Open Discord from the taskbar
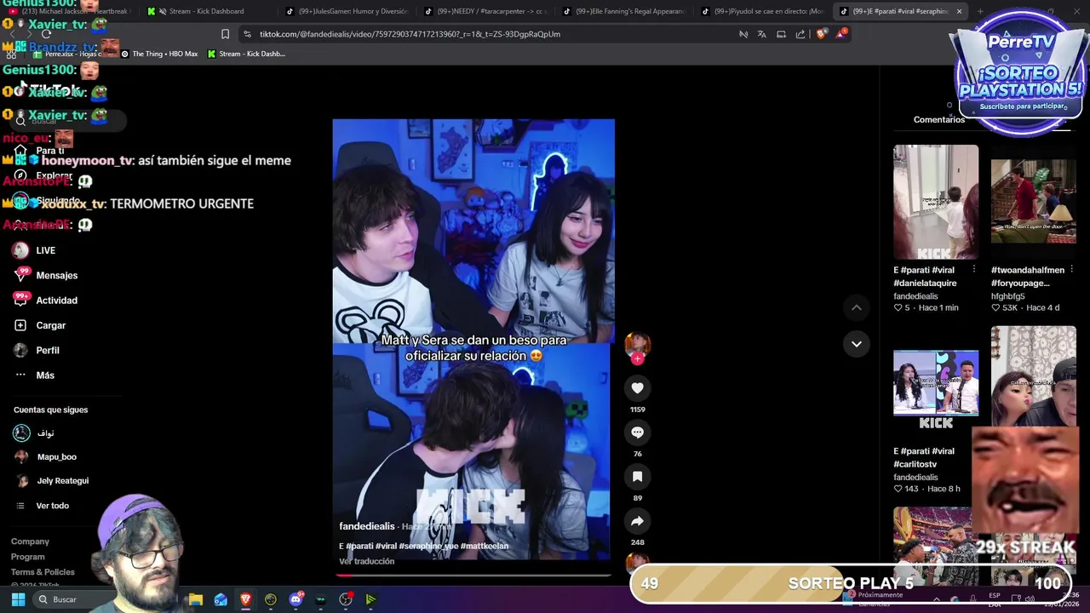 click(295, 599)
